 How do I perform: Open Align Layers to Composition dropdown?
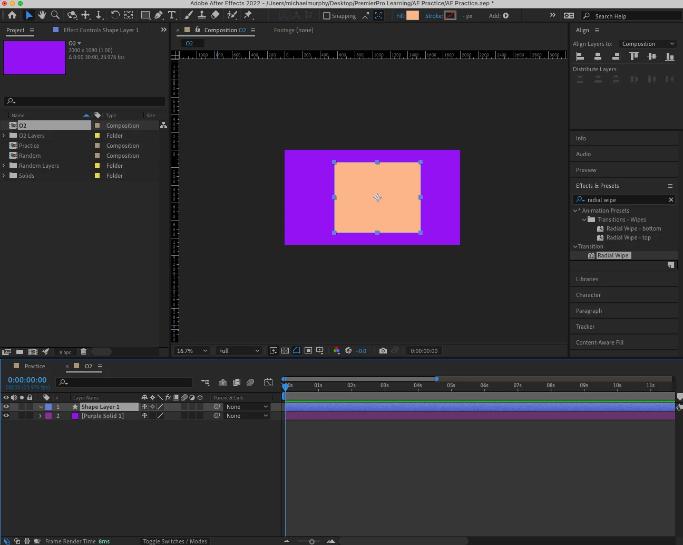(x=648, y=44)
